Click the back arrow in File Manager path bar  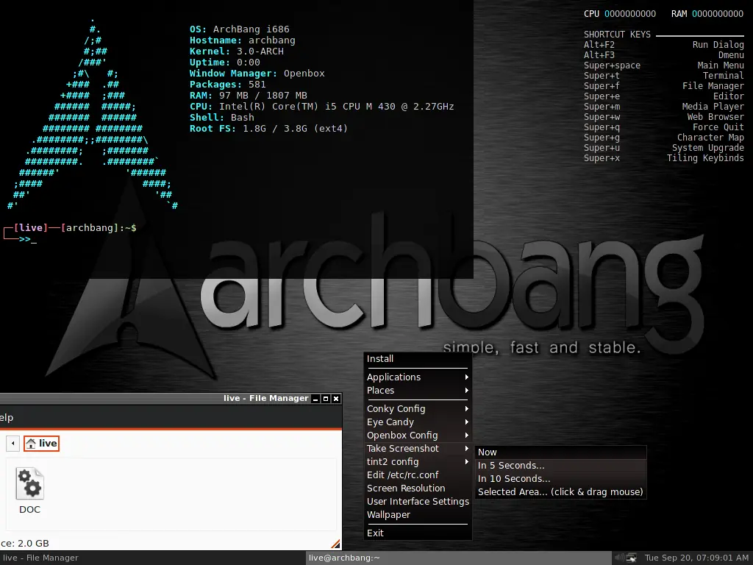[13, 443]
